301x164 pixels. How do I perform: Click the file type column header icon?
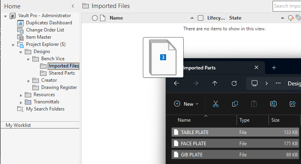[x=103, y=18]
